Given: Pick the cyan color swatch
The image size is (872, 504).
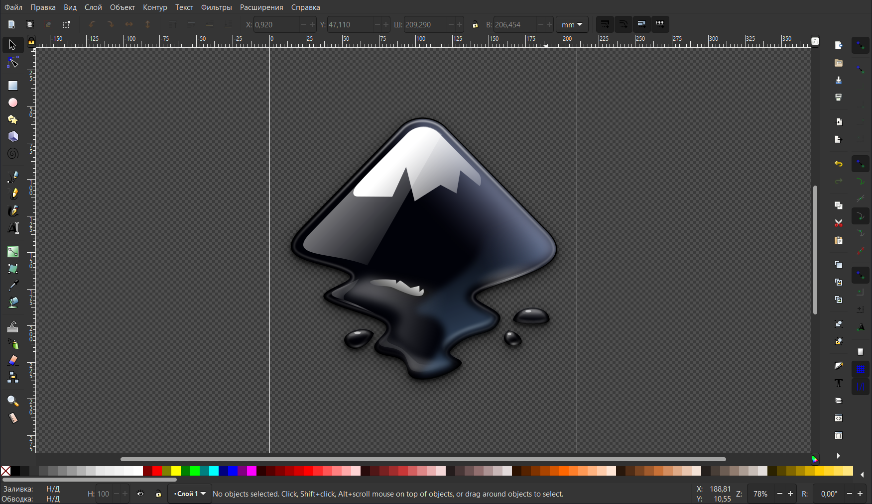Looking at the screenshot, I should (214, 471).
